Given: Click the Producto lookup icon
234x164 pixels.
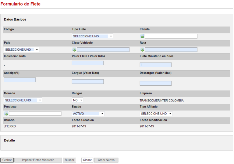Looking at the screenshot, I should point(6,114).
